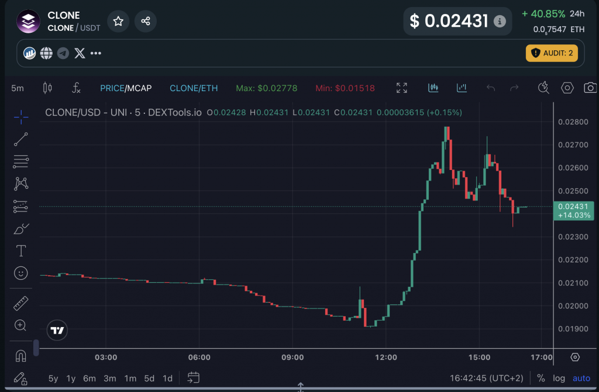The image size is (599, 392).
Task: Click the 16:42:45 (UTC+2) timezone button
Action: [x=486, y=378]
